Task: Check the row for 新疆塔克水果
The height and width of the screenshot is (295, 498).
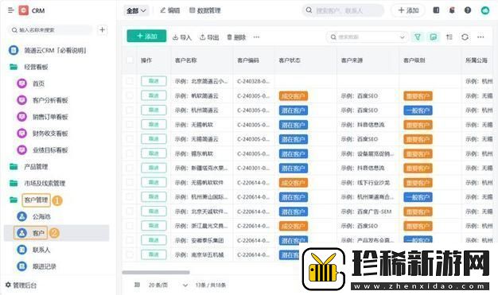Action: coord(130,168)
